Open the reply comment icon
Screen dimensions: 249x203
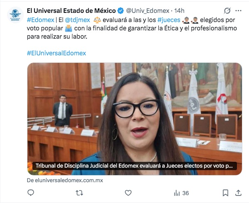pos(31,193)
